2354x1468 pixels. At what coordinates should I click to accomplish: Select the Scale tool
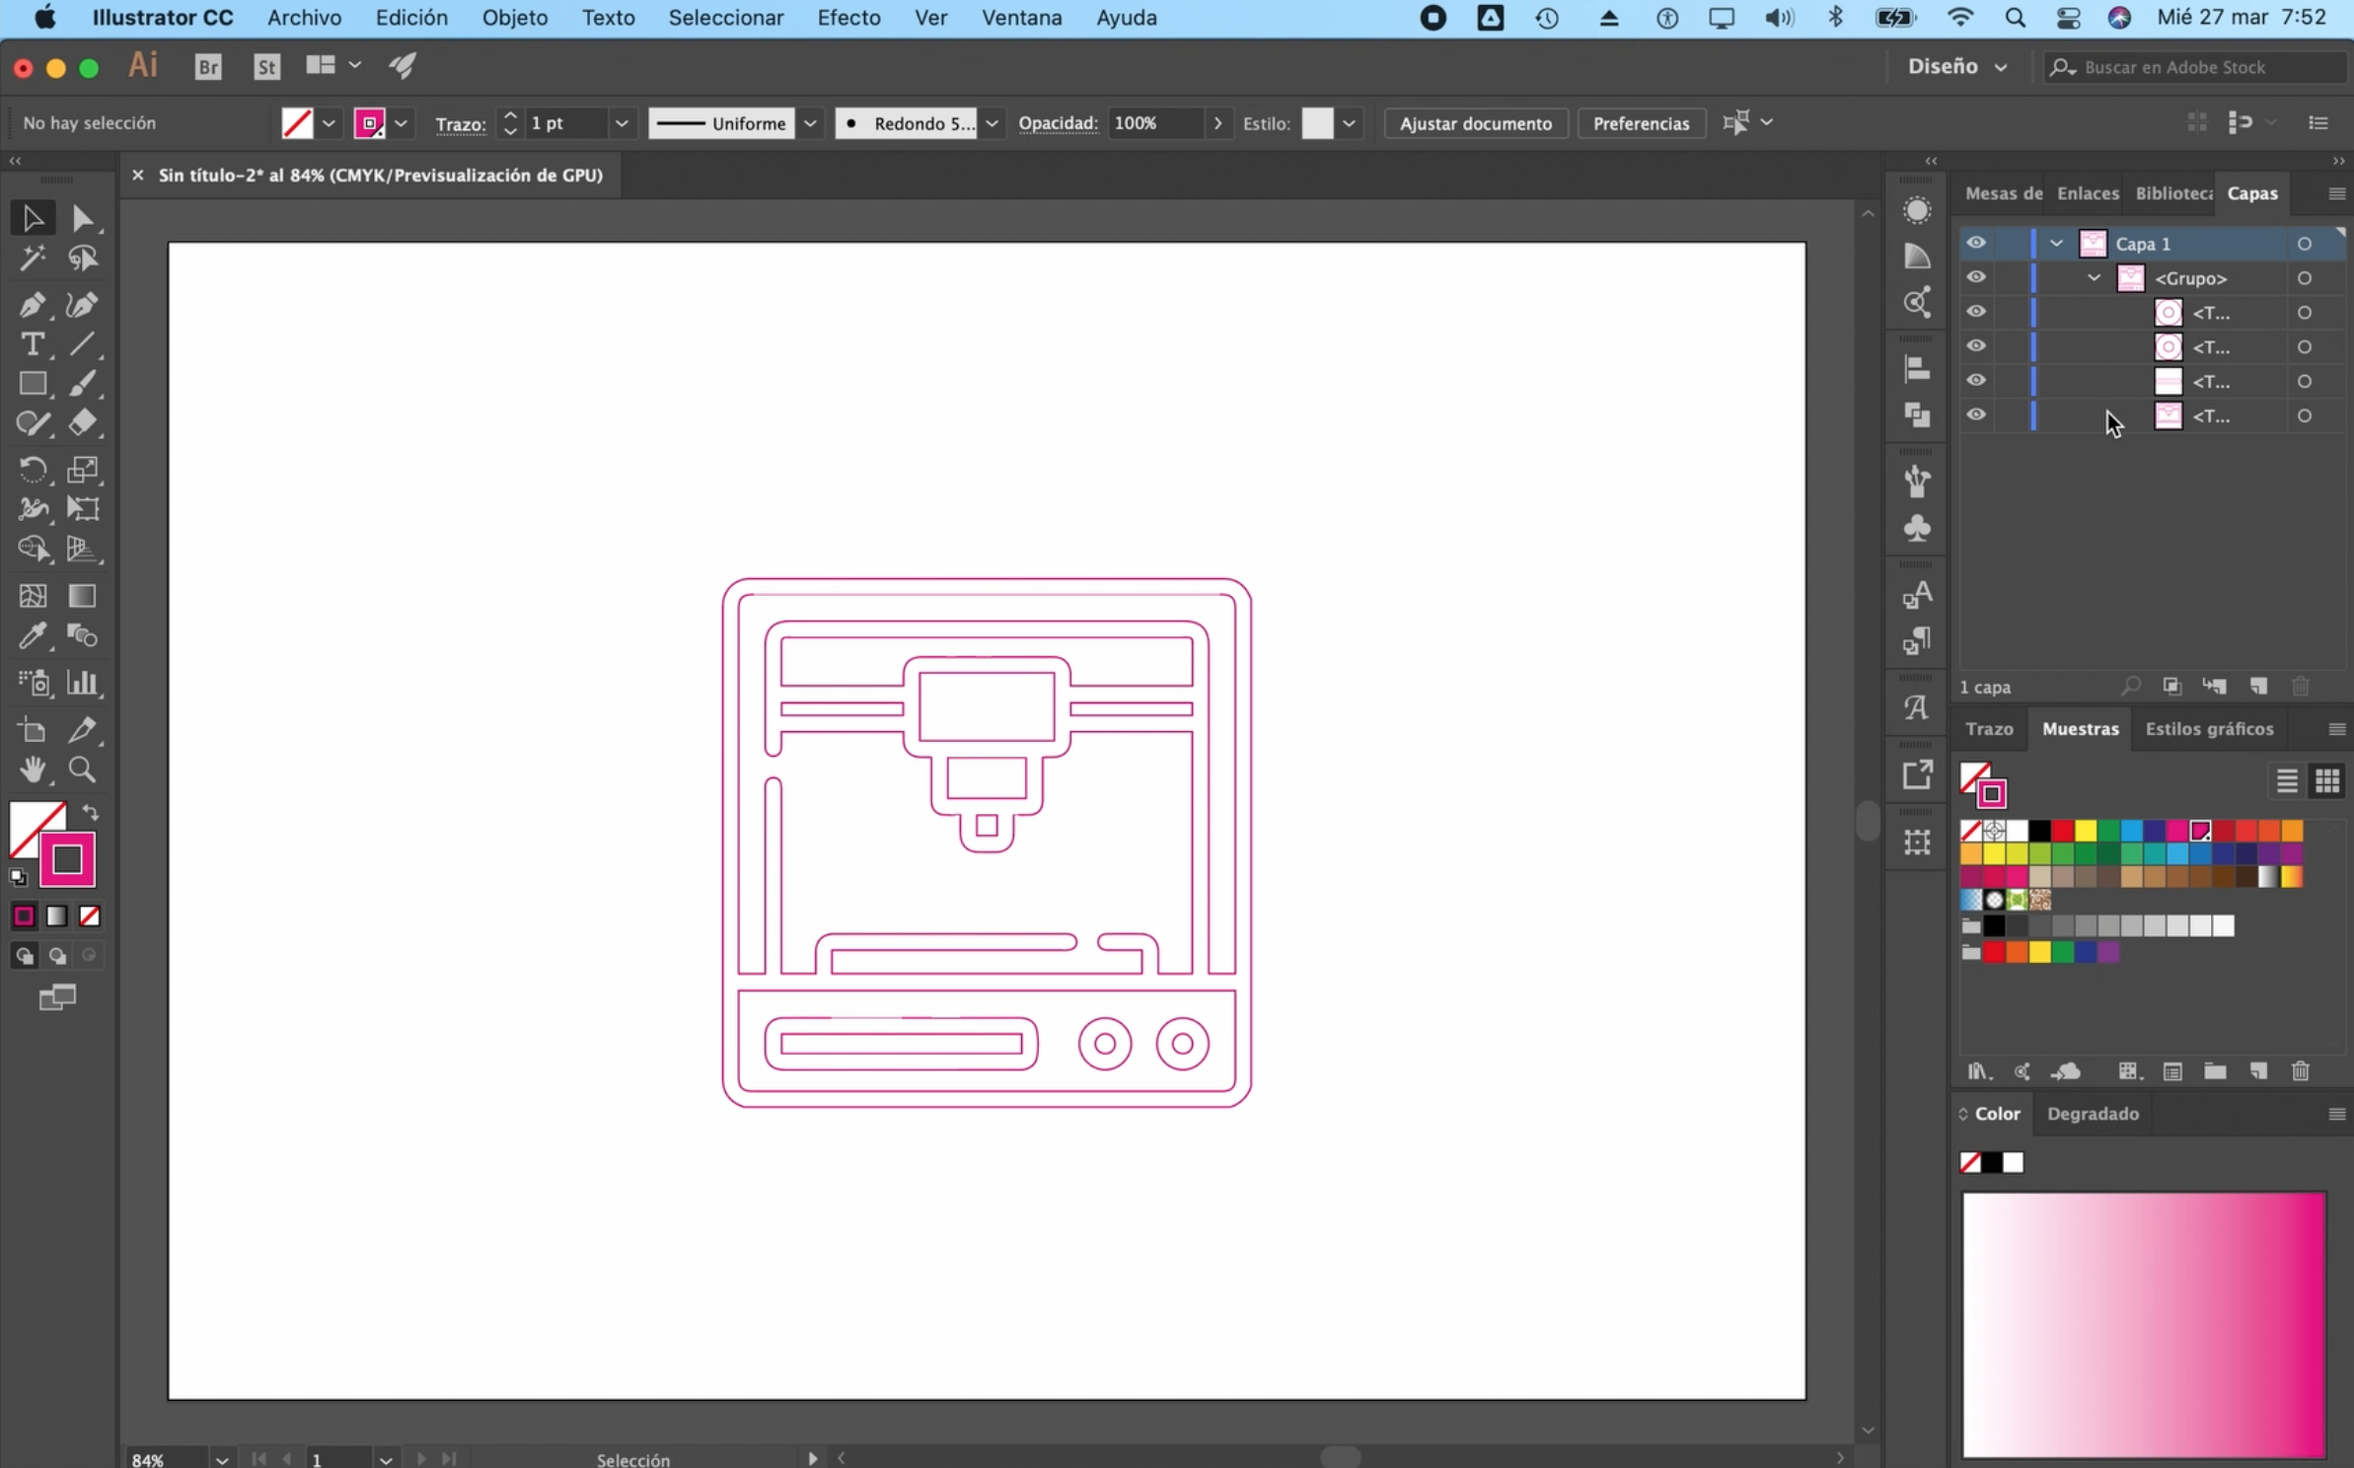point(83,470)
